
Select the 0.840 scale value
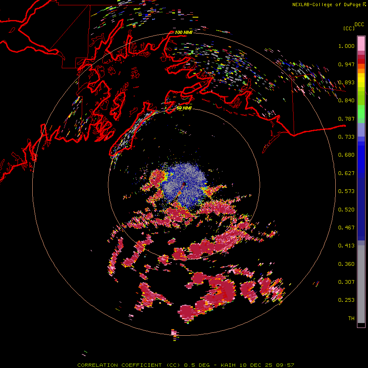click(346, 101)
